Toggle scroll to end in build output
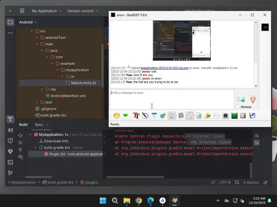This screenshot has width=277, height=207. (257, 142)
